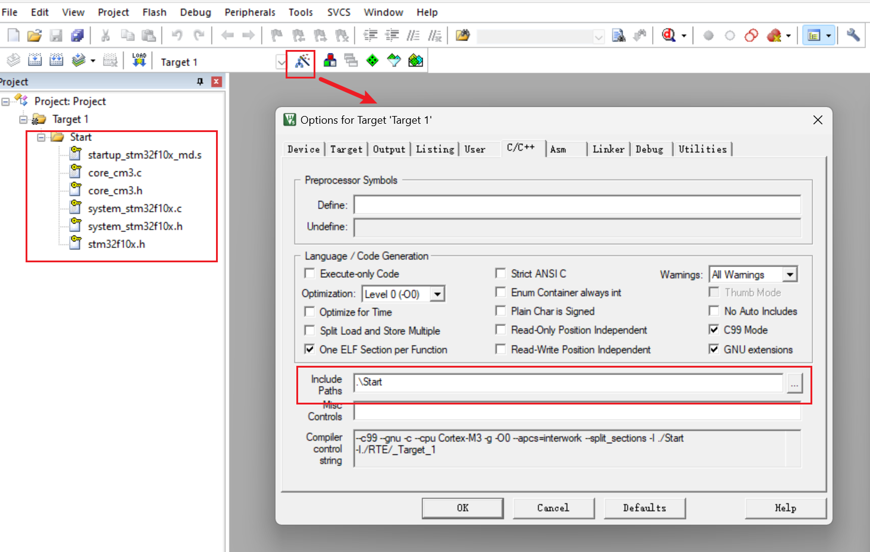This screenshot has width=870, height=552.
Task: Click the Insert/Remove Breakpoint icon
Action: [708, 36]
